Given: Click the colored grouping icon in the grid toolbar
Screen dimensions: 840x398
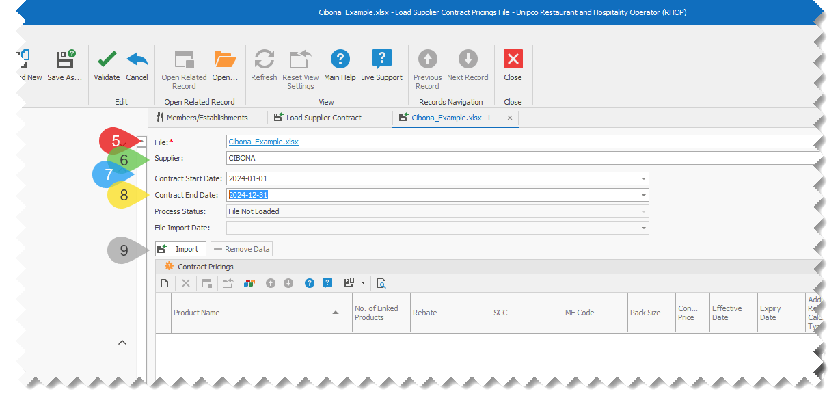Looking at the screenshot, I should coord(249,282).
